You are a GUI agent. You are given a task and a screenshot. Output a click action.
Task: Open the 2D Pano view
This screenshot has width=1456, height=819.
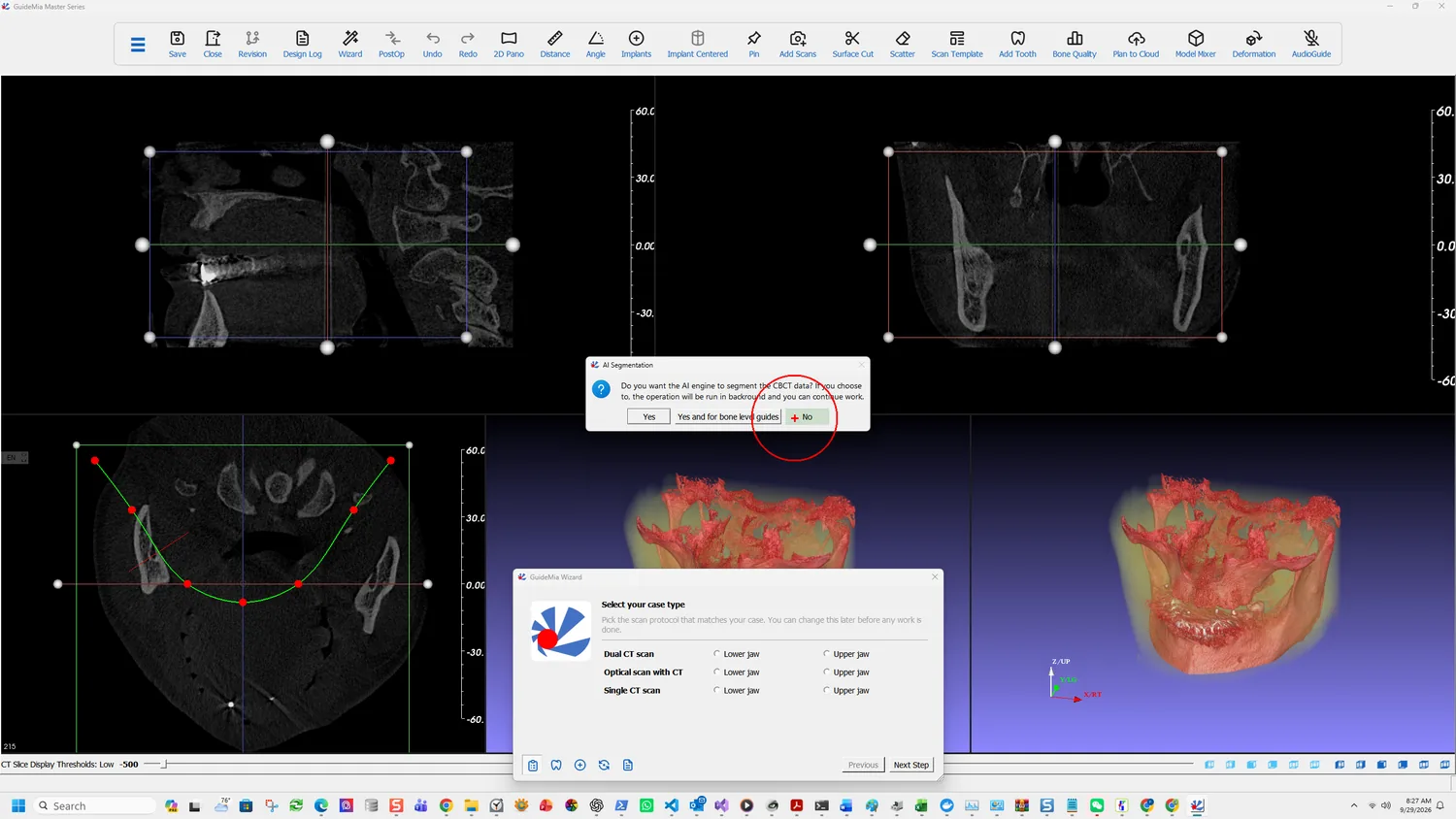click(x=509, y=45)
